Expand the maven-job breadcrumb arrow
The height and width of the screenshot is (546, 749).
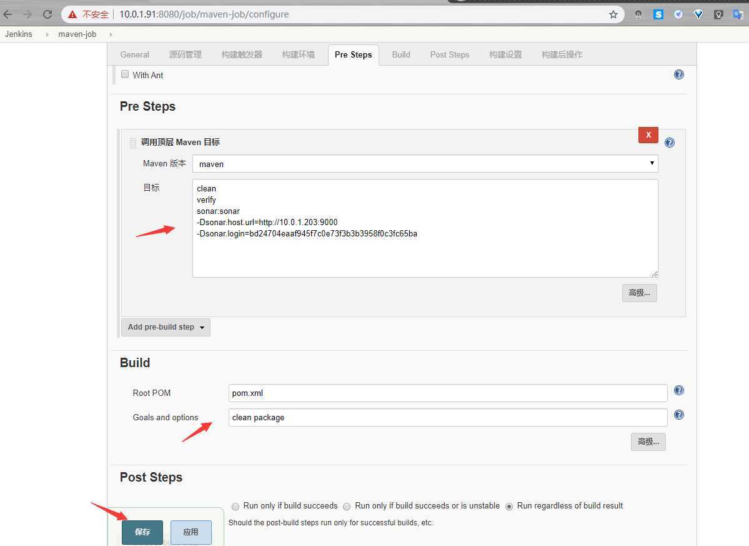[x=111, y=34]
